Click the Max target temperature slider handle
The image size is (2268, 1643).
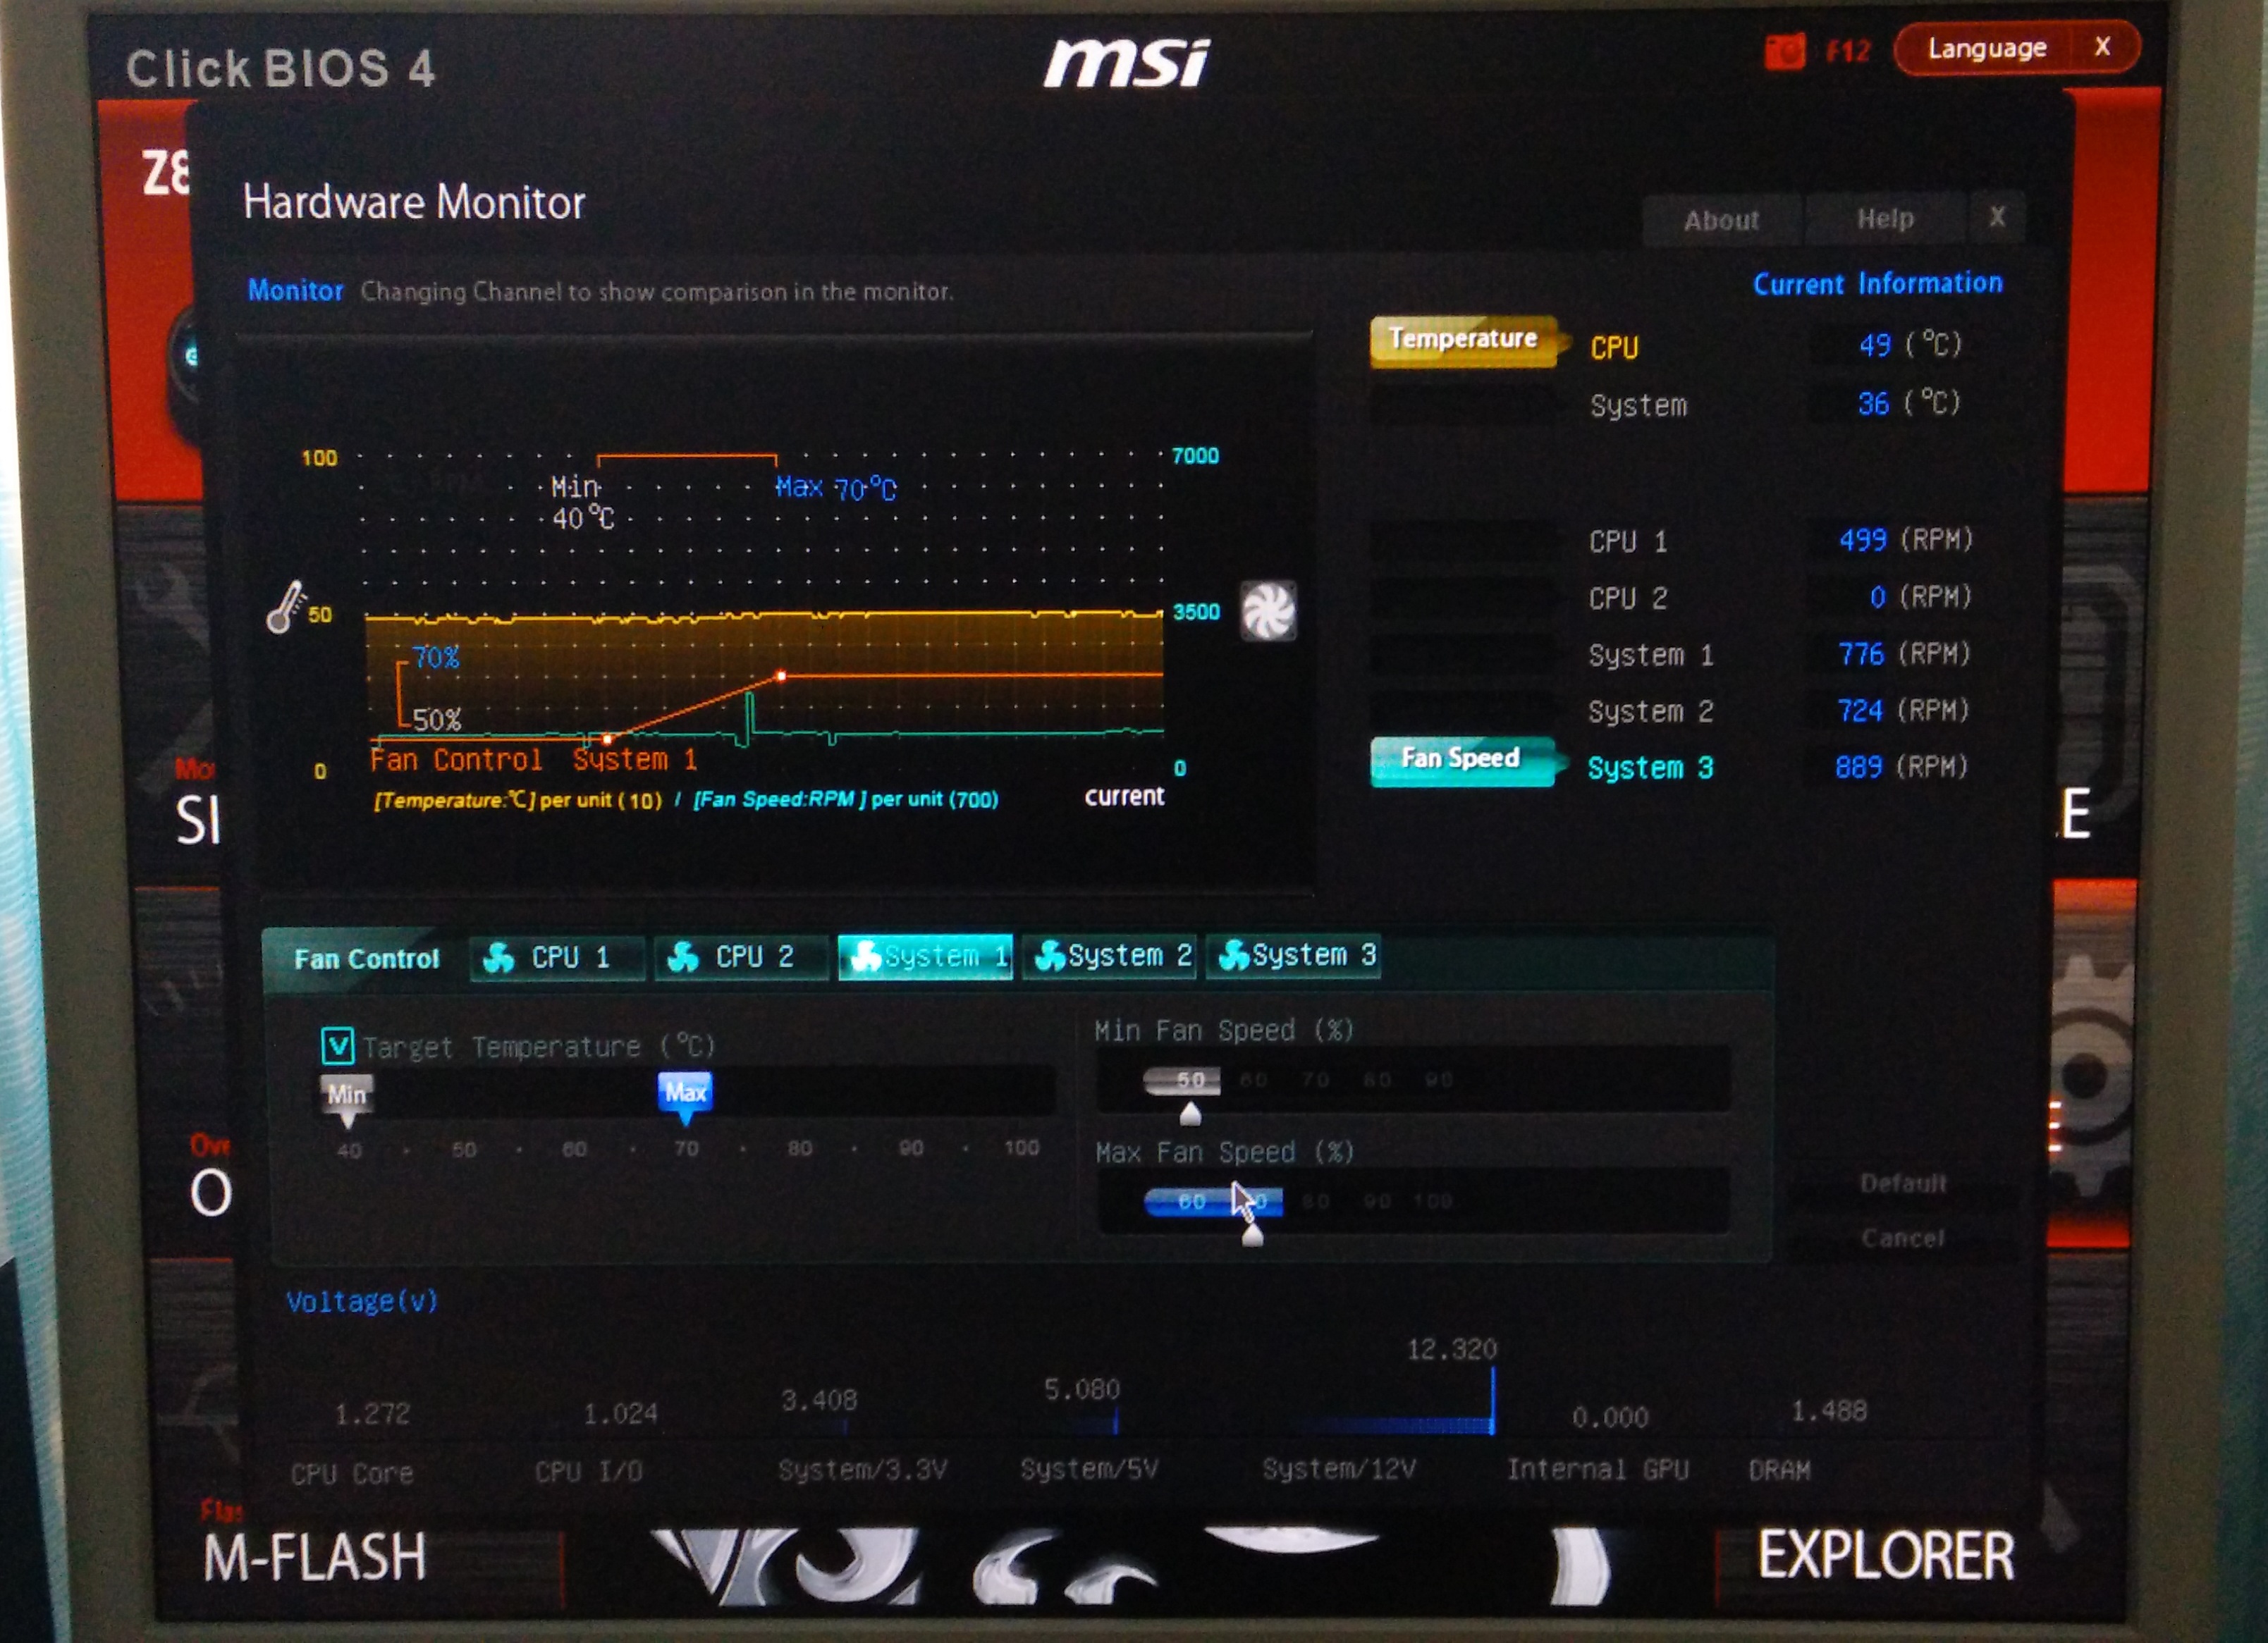click(x=685, y=1092)
